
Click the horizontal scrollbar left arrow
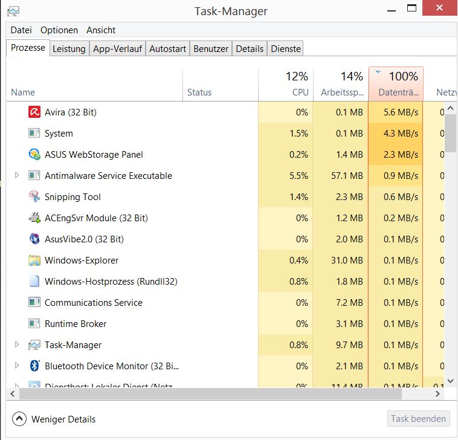tap(13, 393)
